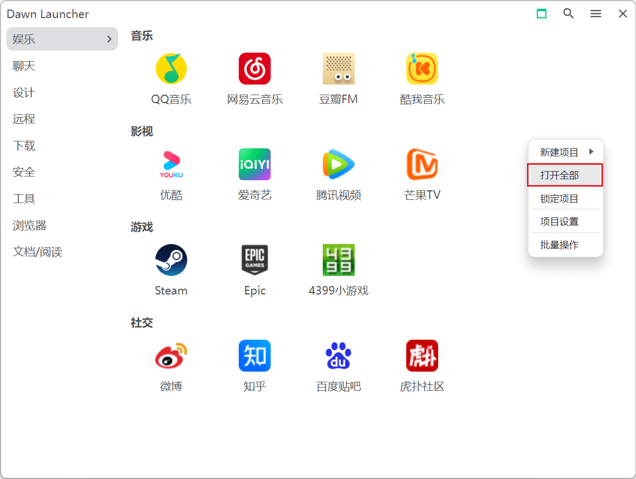The image size is (636, 479).
Task: Close the Dawn Launcher window
Action: 623,14
